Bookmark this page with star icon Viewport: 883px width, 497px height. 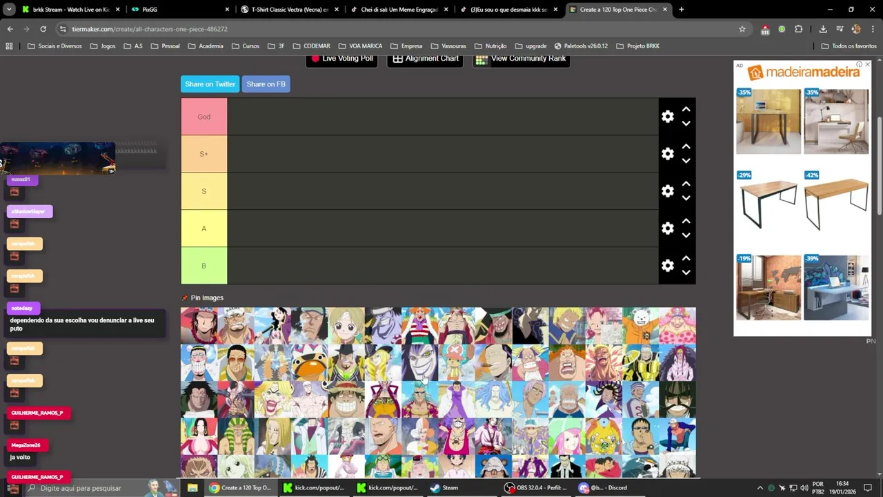(742, 29)
